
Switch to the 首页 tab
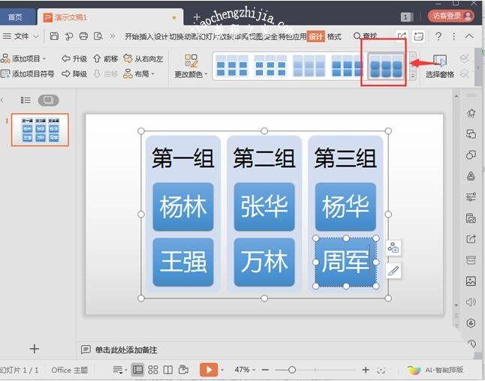(x=15, y=17)
